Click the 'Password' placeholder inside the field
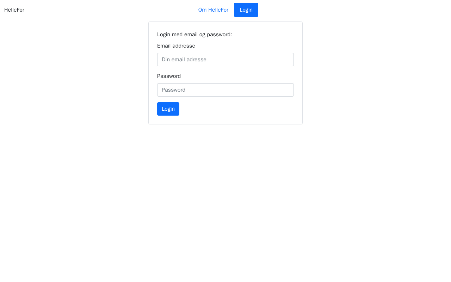Image resolution: width=451 pixels, height=282 pixels. point(173,90)
